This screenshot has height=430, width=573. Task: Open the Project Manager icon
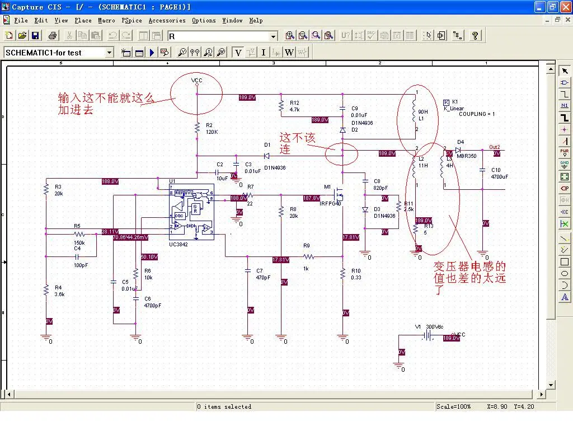click(442, 35)
